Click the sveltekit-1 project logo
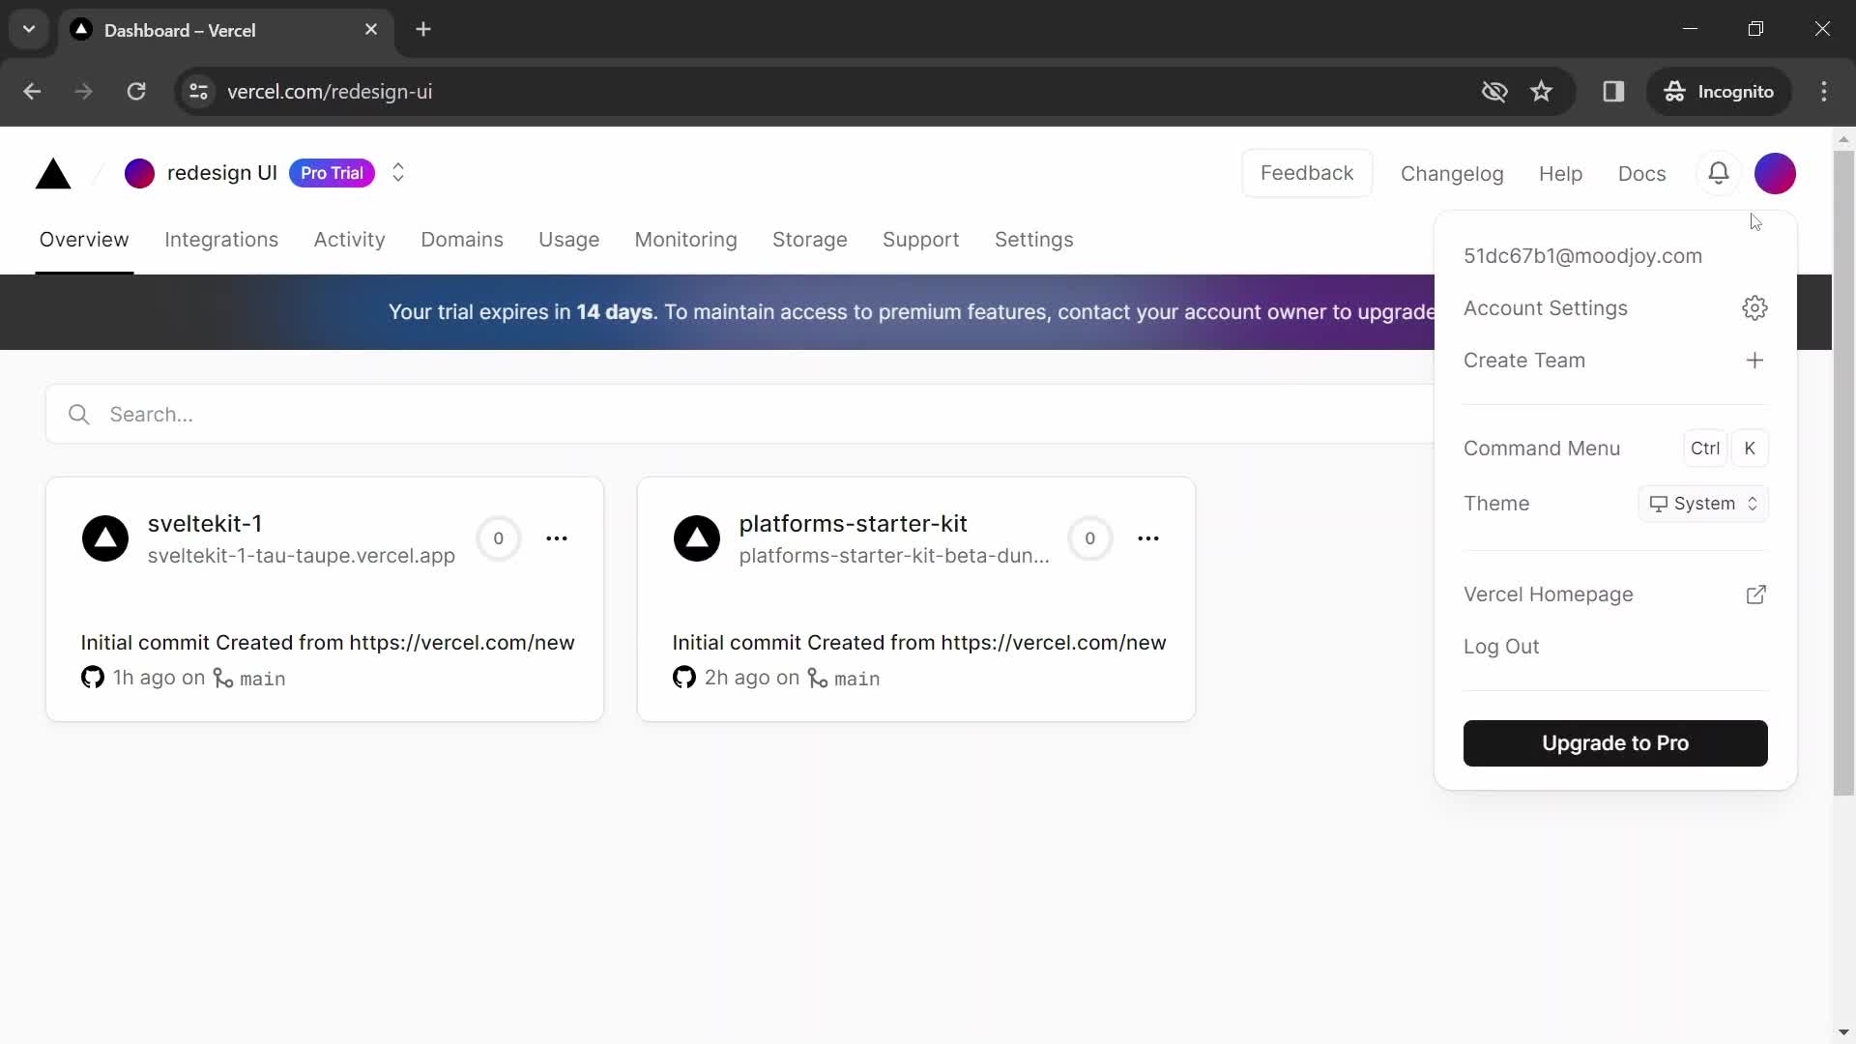Image resolution: width=1856 pixels, height=1044 pixels. [105, 538]
